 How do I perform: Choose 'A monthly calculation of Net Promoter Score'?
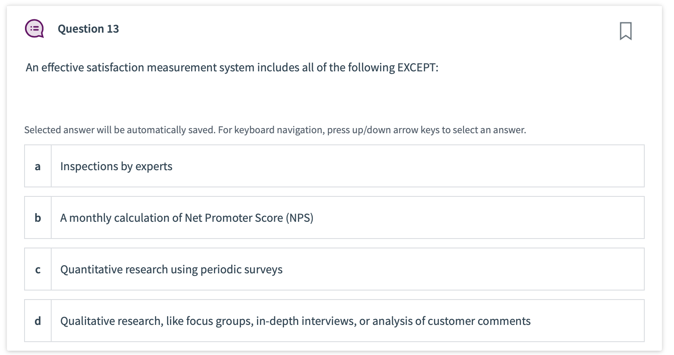tap(186, 218)
